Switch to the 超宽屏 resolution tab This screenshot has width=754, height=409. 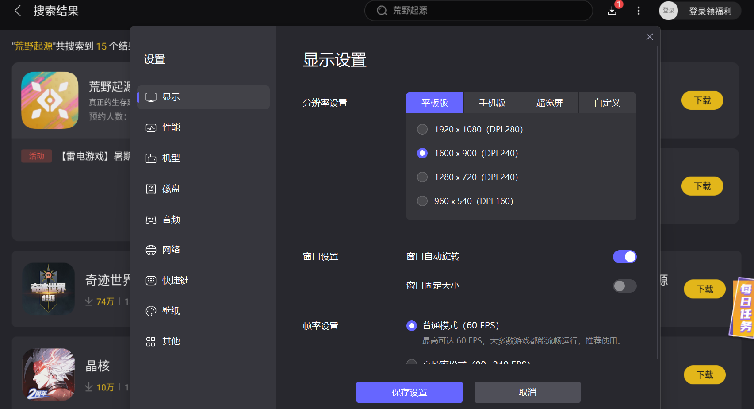(550, 103)
